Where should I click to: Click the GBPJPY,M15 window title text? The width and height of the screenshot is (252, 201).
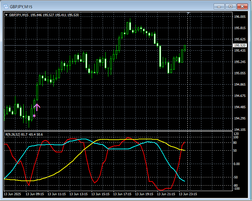tap(21, 7)
